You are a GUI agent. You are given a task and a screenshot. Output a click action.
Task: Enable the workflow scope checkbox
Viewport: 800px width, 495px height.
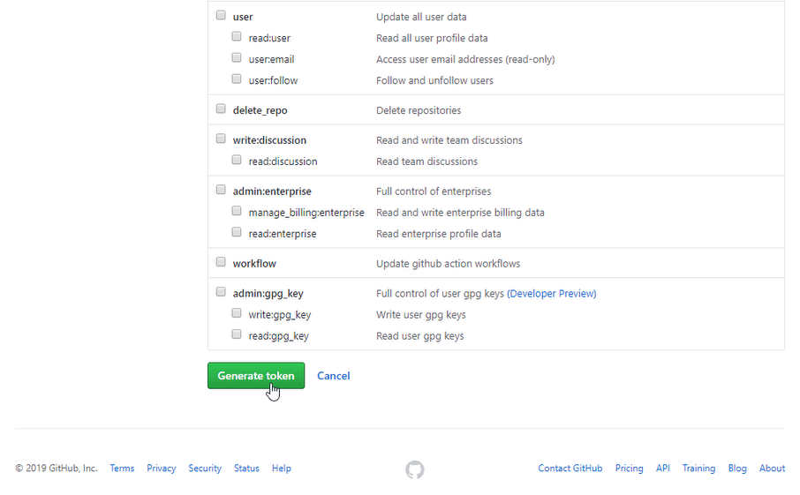click(221, 262)
